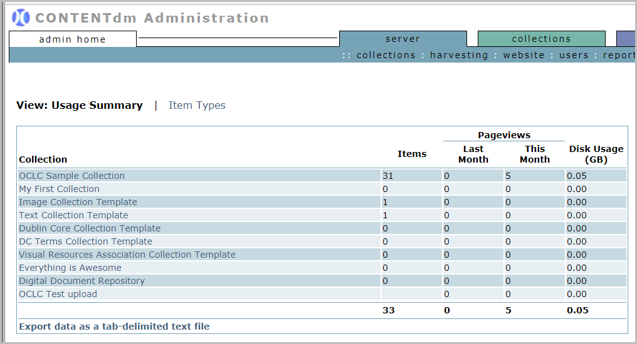
Task: Click the Collection column header
Action: [x=43, y=159]
